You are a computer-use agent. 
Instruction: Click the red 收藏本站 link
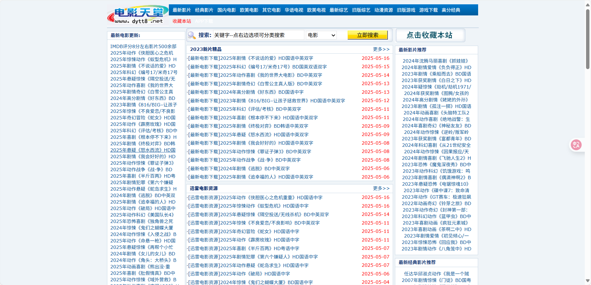point(182,21)
